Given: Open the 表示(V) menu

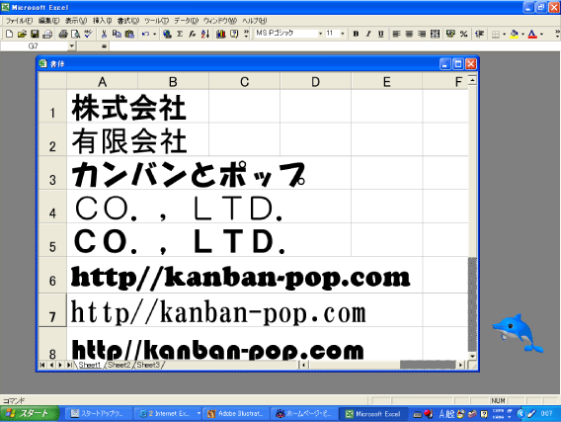Looking at the screenshot, I should (76, 21).
